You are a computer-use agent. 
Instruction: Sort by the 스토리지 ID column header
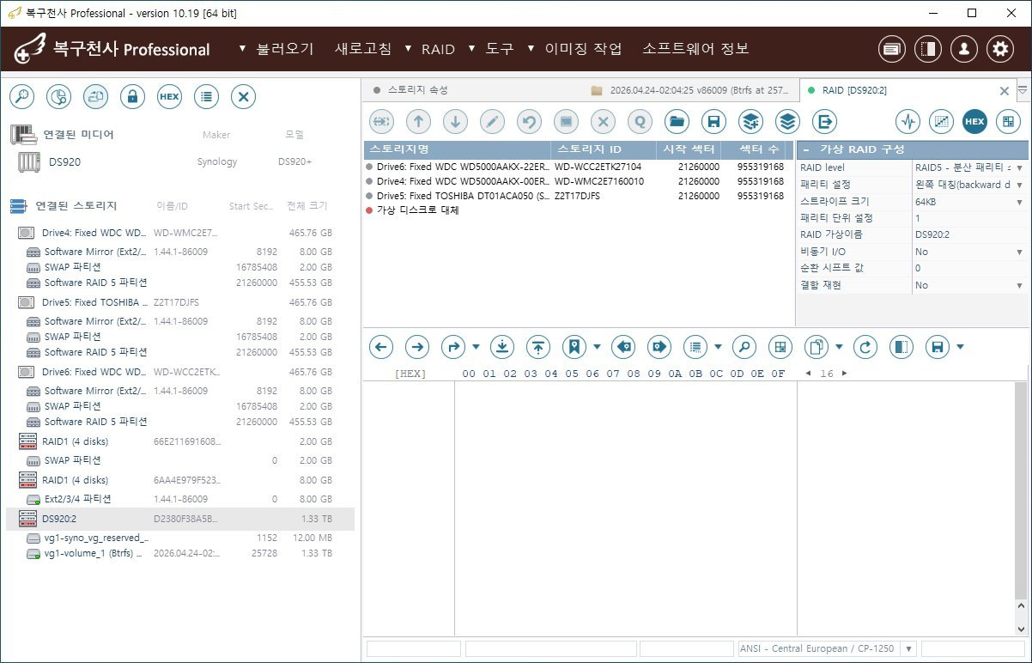point(602,149)
